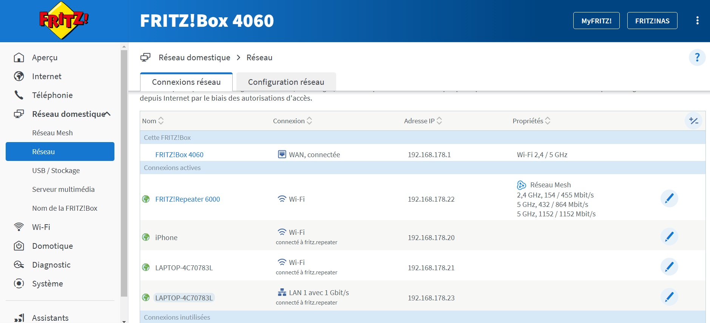Viewport: 710px width, 323px height.
Task: Click the breadcrumb network icon
Action: tap(145, 57)
